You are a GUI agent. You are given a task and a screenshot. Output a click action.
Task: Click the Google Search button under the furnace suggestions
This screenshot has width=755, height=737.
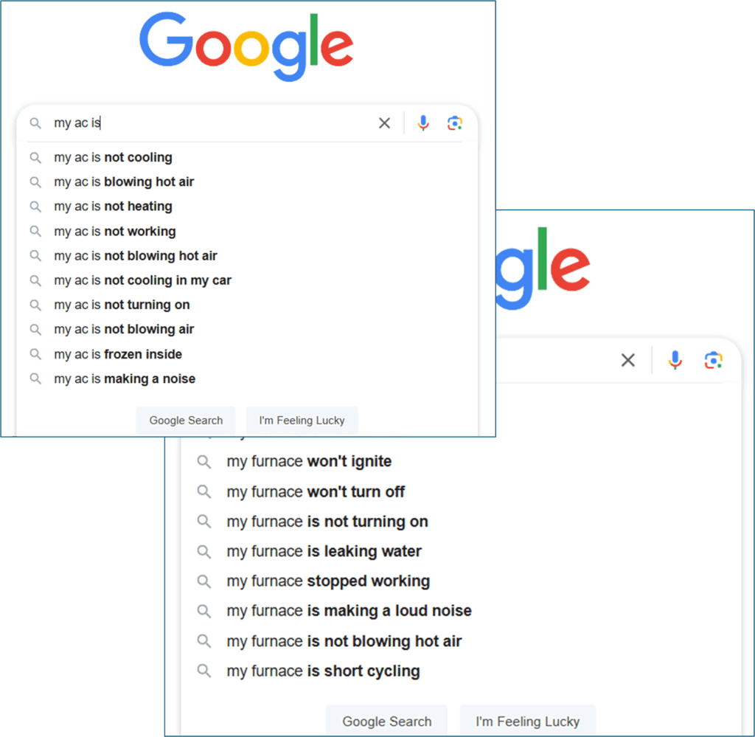(386, 721)
